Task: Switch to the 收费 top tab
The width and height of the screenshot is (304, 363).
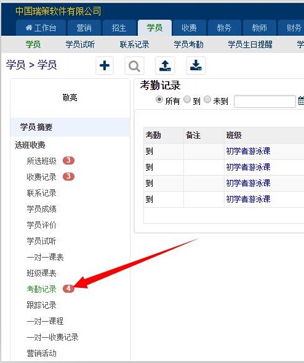Action: click(x=190, y=28)
